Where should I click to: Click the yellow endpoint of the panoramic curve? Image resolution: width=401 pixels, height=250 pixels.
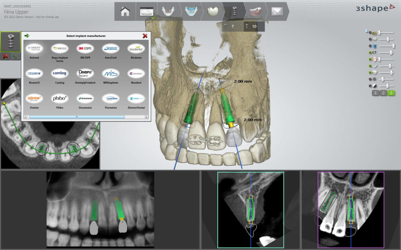[4, 103]
